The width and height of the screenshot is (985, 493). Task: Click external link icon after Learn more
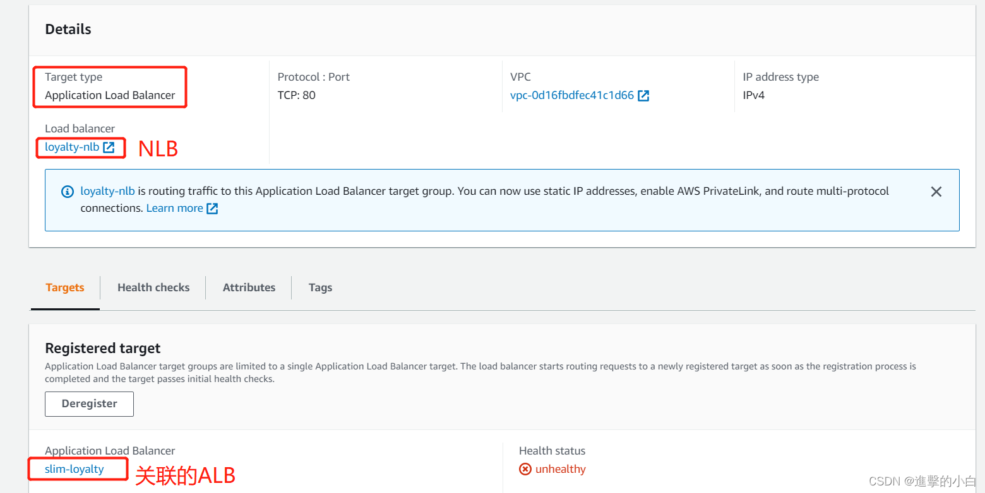[x=212, y=209]
